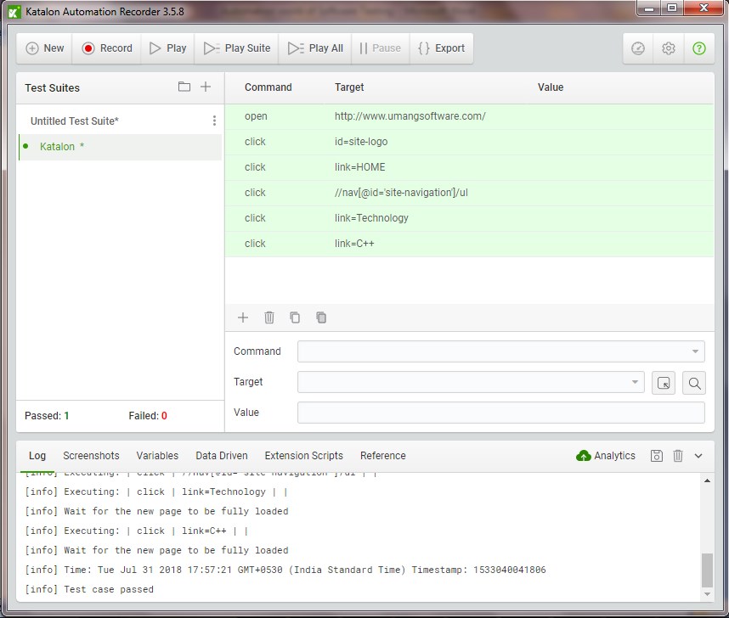Open the Untitled Test Suite options menu
Screen dimensions: 729x618
point(214,121)
